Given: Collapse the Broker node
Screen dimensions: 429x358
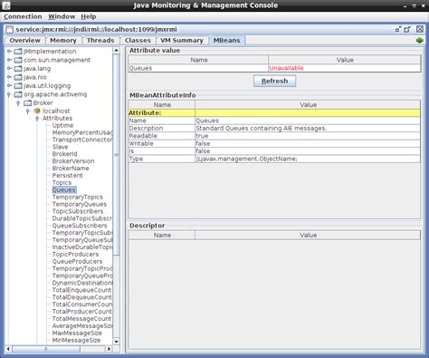Looking at the screenshot, I should pos(18,103).
